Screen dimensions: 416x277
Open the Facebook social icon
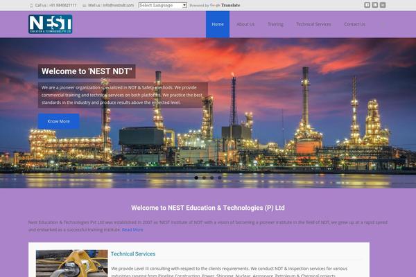point(367,5)
